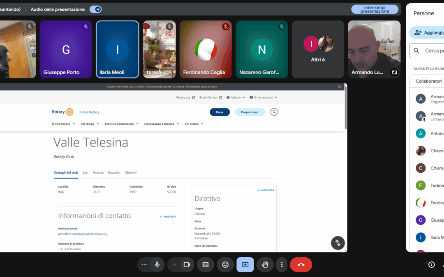
Task: Click the Interrompi presentazione button
Action: click(375, 9)
